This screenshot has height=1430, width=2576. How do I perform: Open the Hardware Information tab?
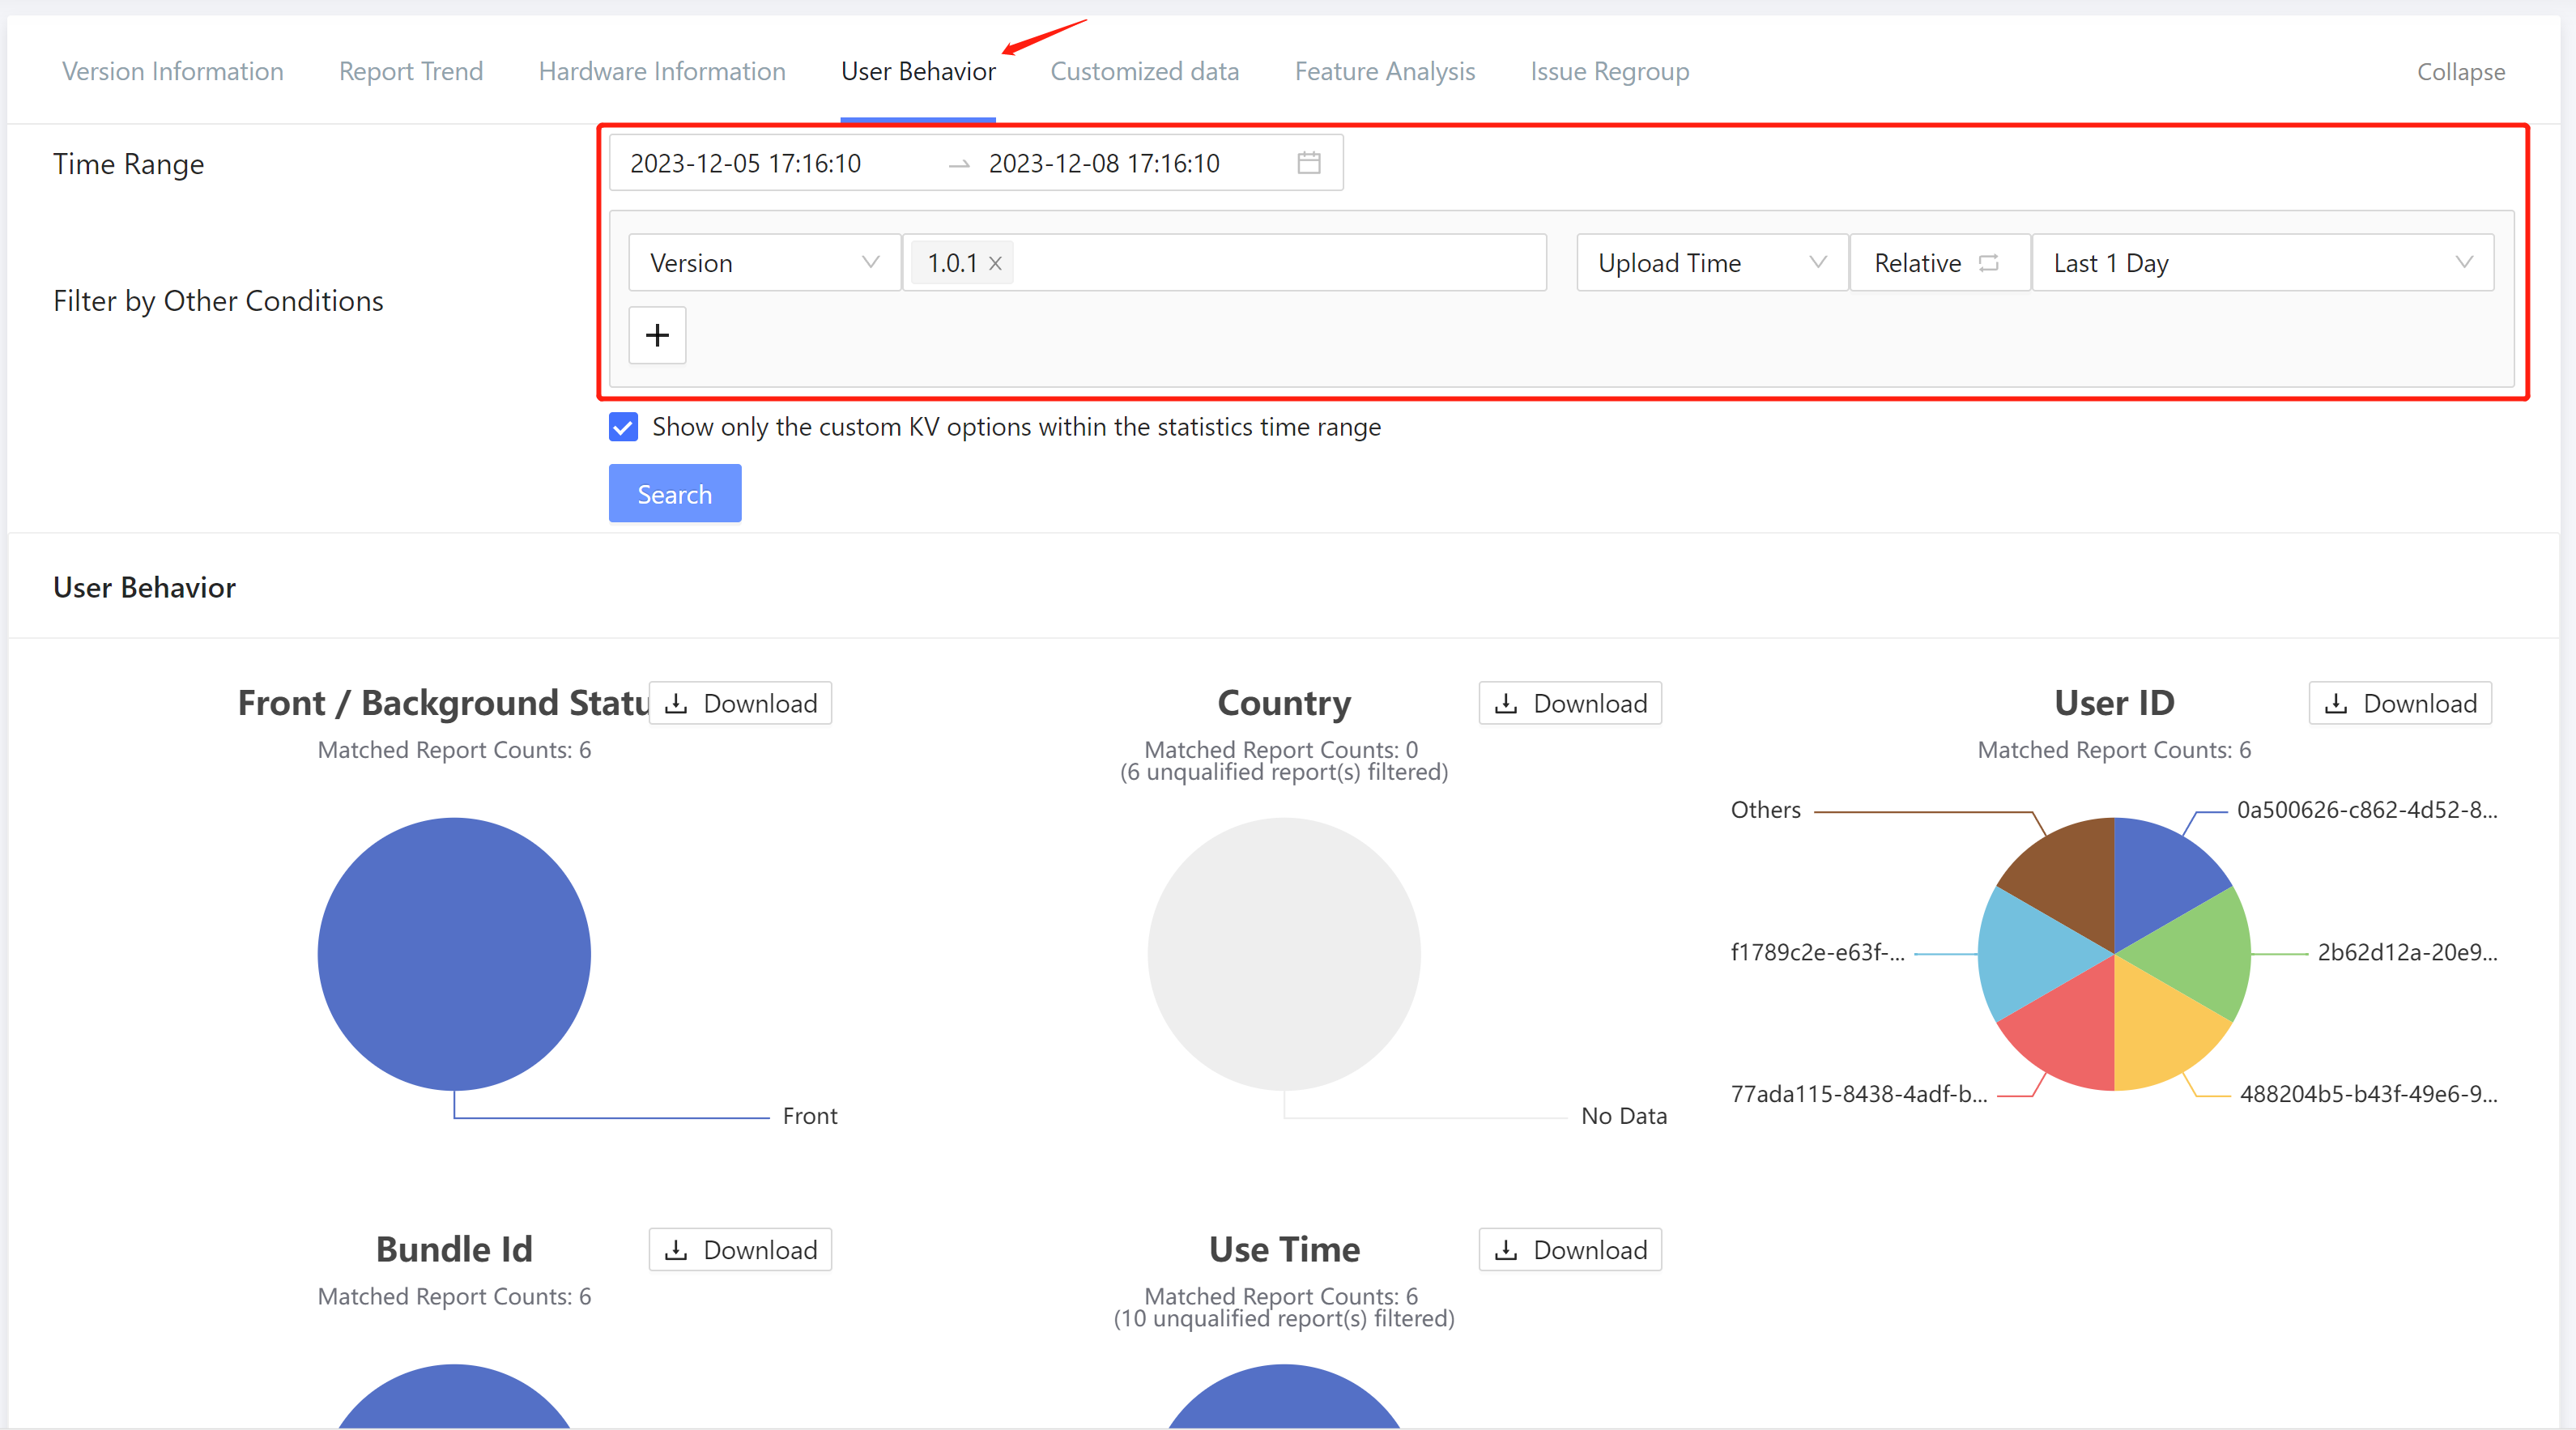pos(662,72)
